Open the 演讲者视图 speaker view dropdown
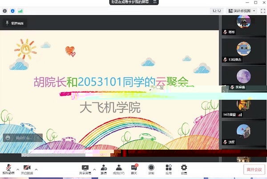 [x=242, y=11]
